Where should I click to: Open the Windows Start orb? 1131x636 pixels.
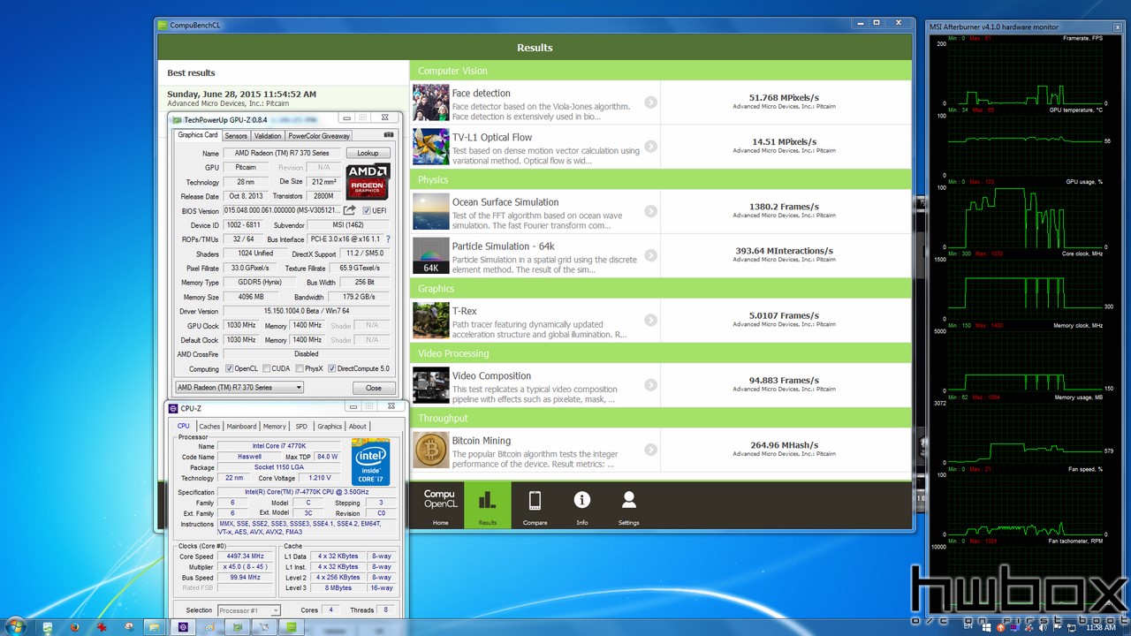point(15,626)
